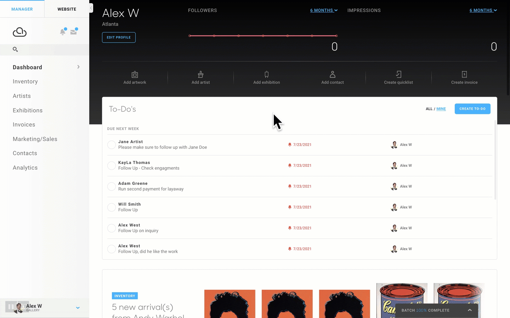510x318 pixels.
Task: Tick the Will Smith to-do circle
Action: pos(112,207)
